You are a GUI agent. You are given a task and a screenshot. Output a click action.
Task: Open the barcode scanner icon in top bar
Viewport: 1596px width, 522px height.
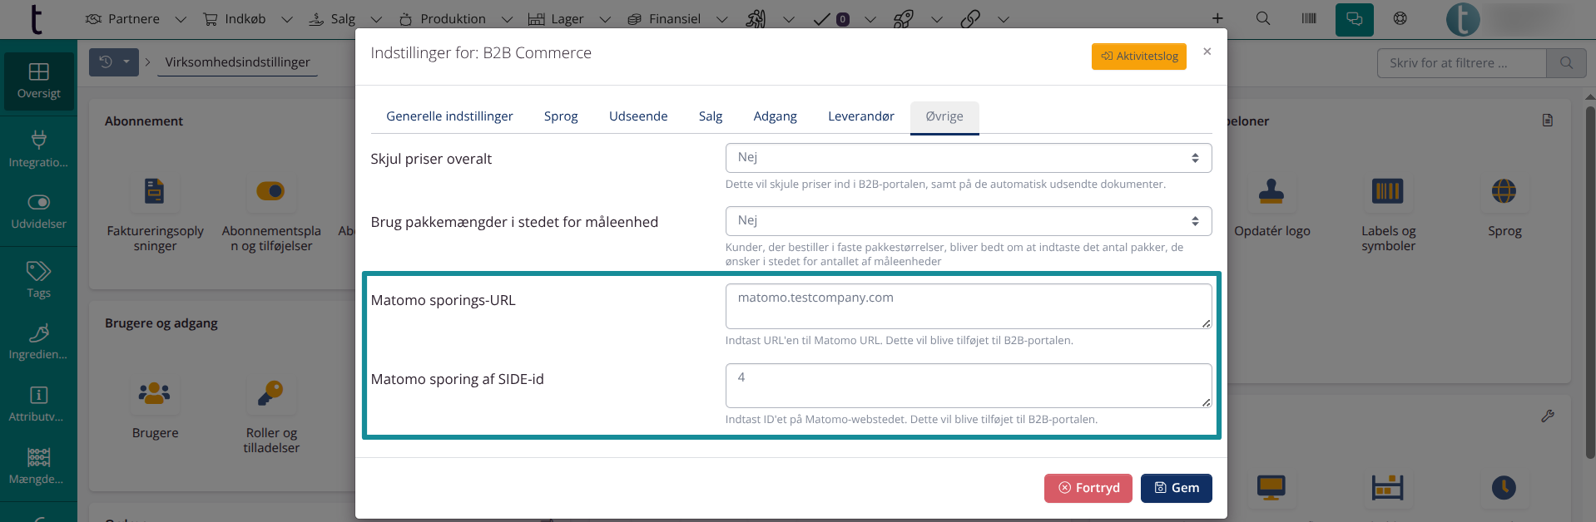pyautogui.click(x=1309, y=18)
